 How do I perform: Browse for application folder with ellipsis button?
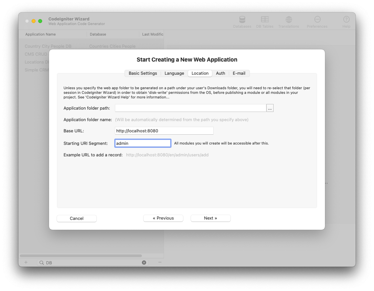coord(270,108)
